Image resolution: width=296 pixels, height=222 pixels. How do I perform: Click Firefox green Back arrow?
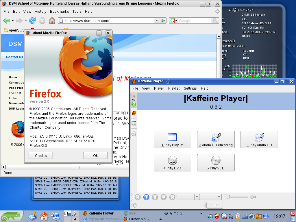(x=7, y=21)
